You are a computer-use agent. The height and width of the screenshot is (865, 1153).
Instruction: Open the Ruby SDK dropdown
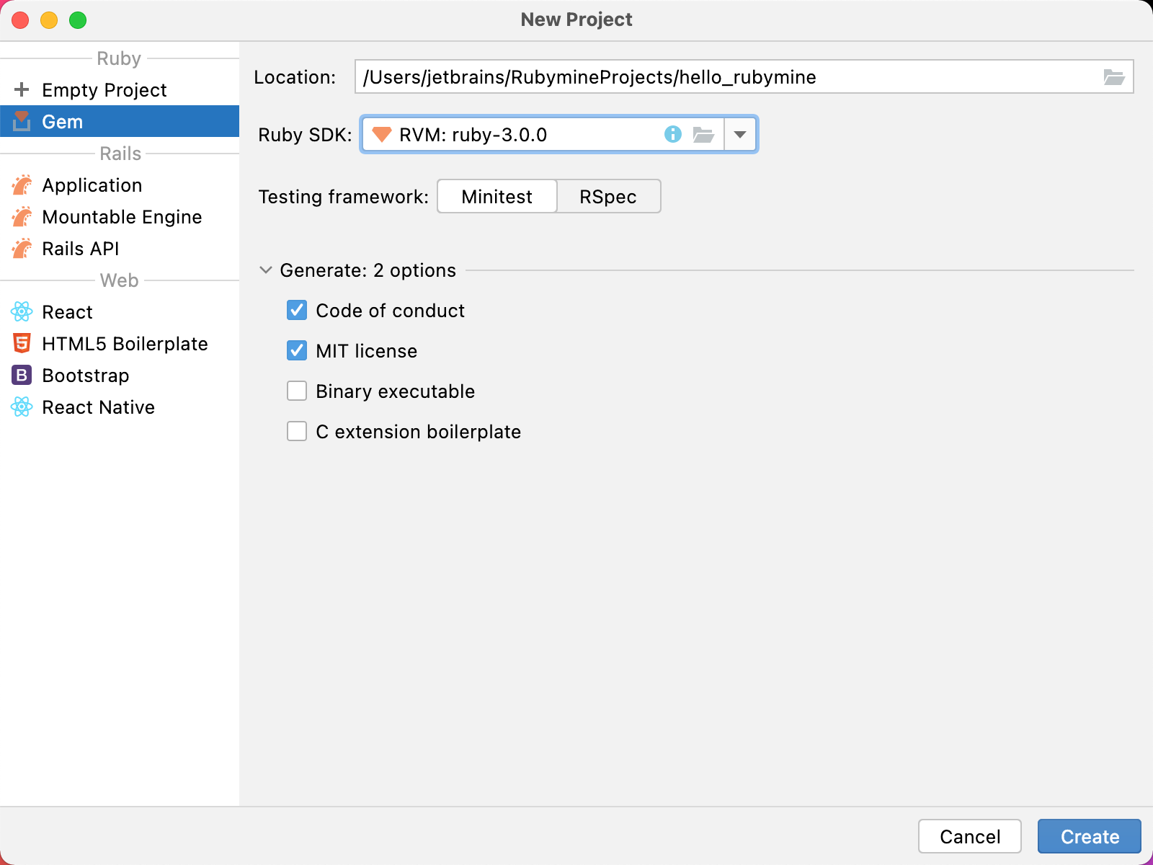click(x=740, y=134)
